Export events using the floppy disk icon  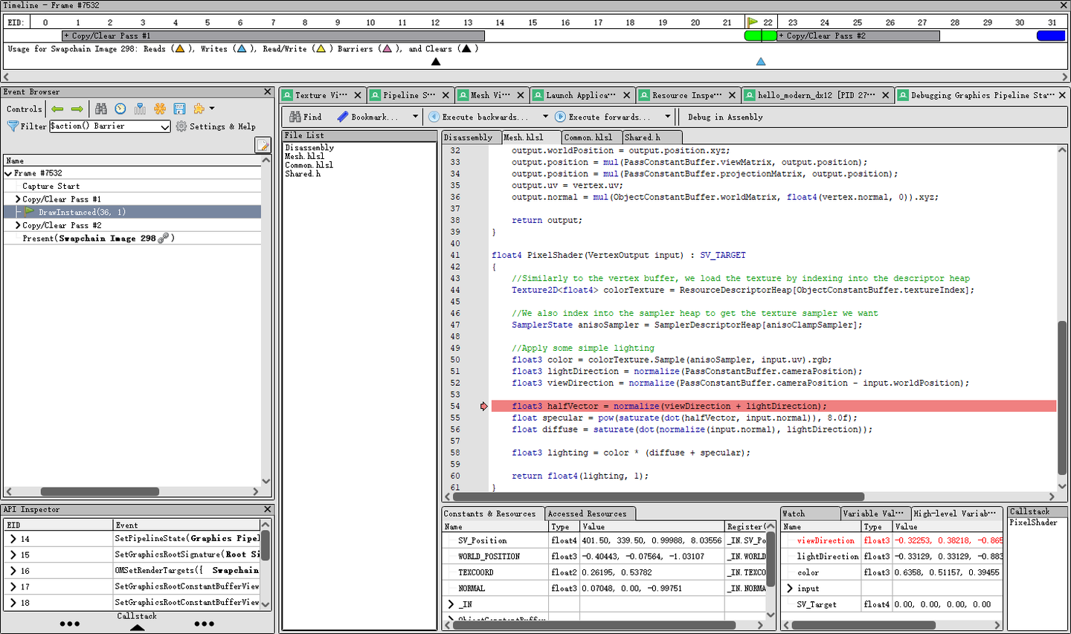(x=179, y=109)
